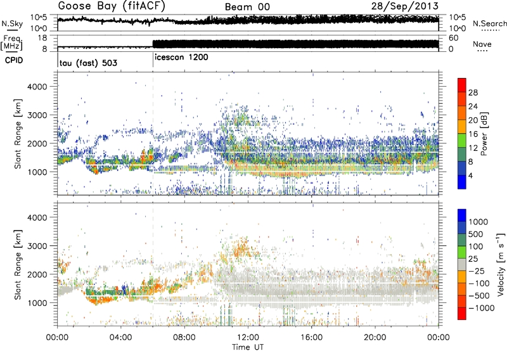Image resolution: width=507 pixels, height=351 pixels.
Task: Click the 'tau (fast) 503' mode label
Action: (88, 63)
